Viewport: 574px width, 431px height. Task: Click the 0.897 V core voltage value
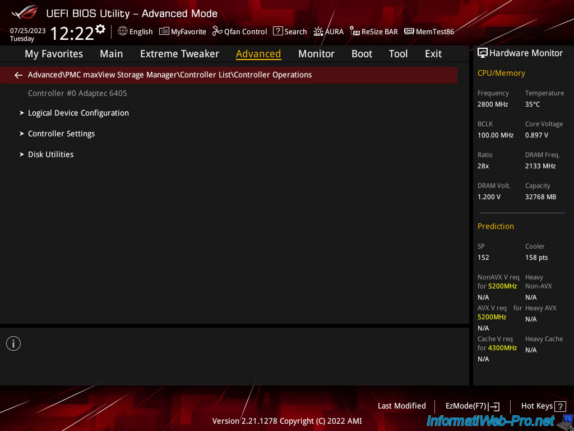[x=536, y=135]
